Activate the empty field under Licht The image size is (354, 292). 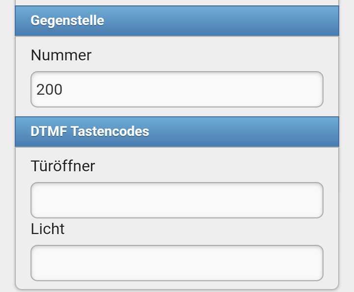(x=177, y=263)
